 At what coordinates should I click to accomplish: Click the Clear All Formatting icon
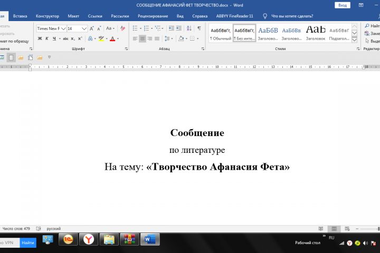122,28
